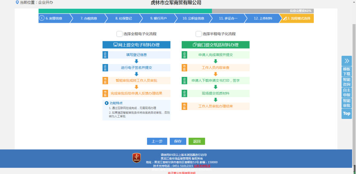Click the red 业务支持电话 link in footer
The height and width of the screenshot is (174, 356).
(x=202, y=166)
